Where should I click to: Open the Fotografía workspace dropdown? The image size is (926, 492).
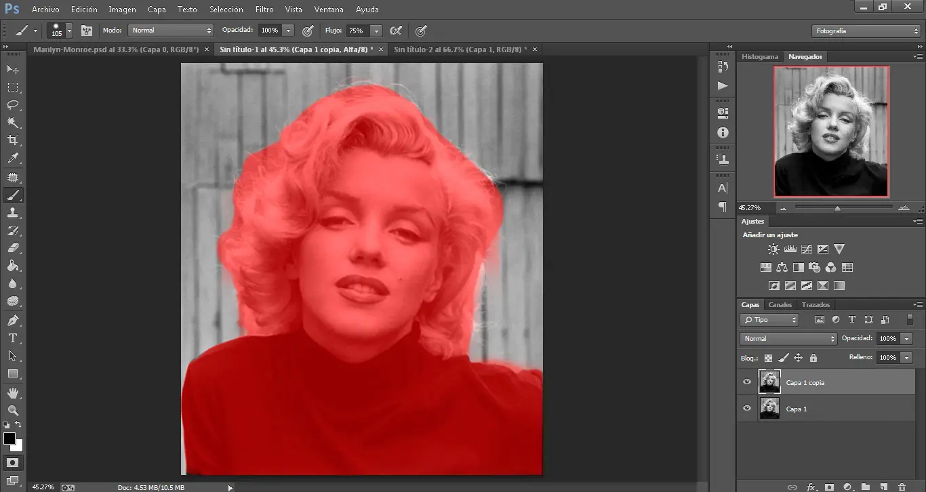pos(866,30)
